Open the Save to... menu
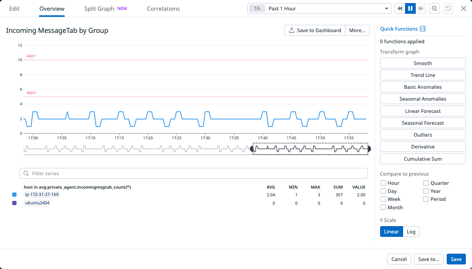The width and height of the screenshot is (472, 269). coord(429,259)
